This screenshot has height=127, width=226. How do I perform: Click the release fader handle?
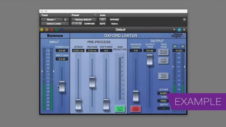[92, 82]
